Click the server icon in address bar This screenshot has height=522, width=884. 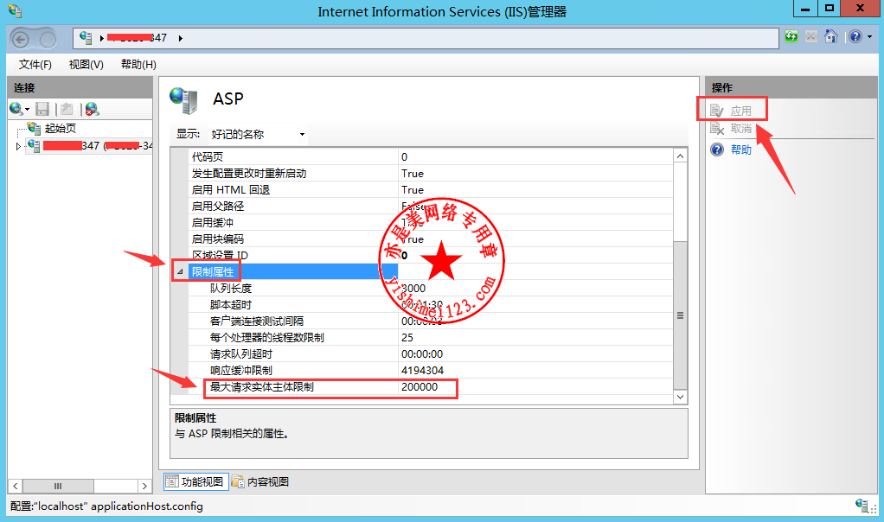pyautogui.click(x=86, y=38)
